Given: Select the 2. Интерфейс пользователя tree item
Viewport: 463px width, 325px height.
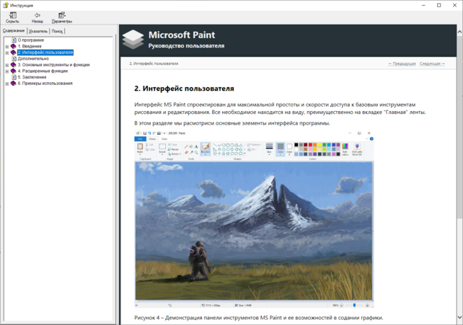Looking at the screenshot, I should coord(47,53).
